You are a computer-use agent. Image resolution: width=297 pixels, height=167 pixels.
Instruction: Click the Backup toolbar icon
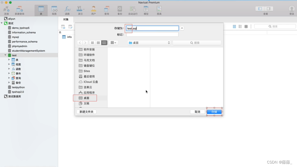tap(120, 10)
